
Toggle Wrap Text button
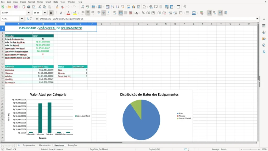pos(115,13)
